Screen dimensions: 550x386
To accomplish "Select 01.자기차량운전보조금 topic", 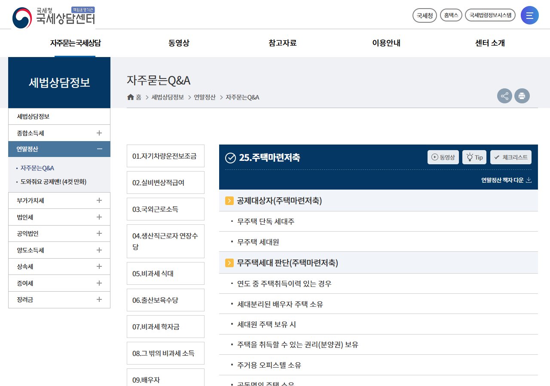I will 165,156.
